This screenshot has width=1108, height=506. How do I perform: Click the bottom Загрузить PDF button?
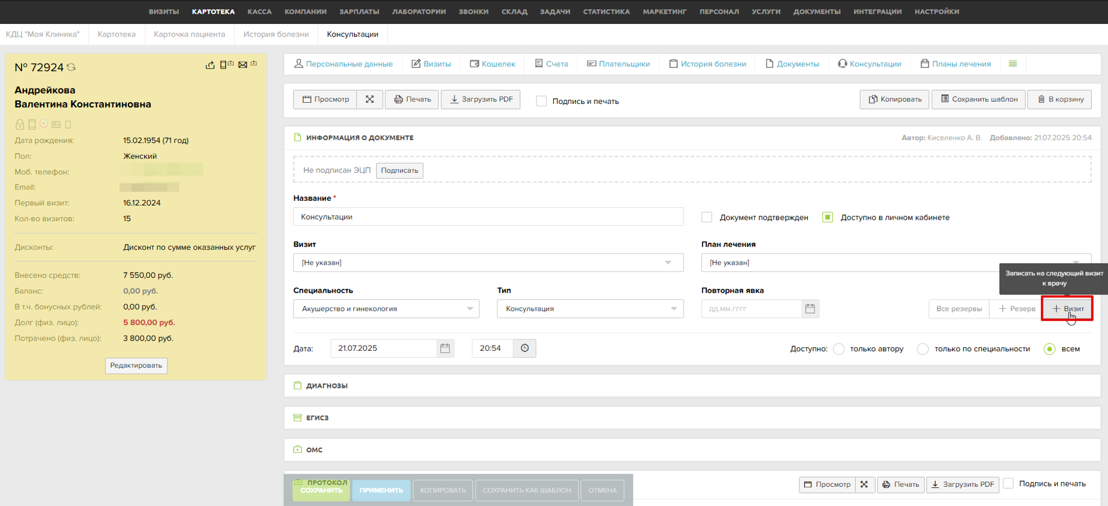coord(963,484)
